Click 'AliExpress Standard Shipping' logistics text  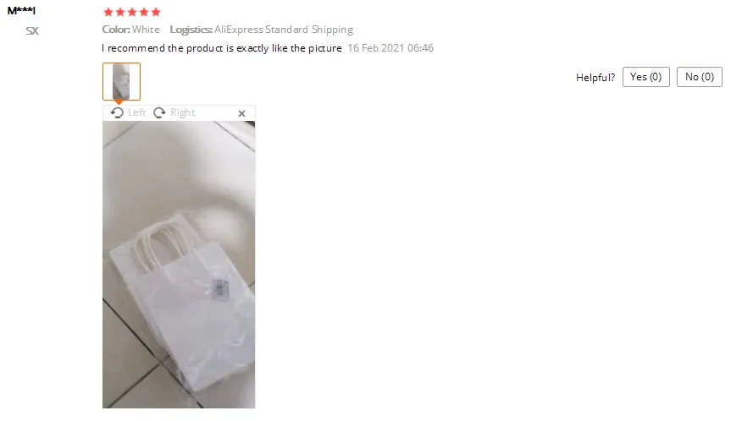point(284,30)
